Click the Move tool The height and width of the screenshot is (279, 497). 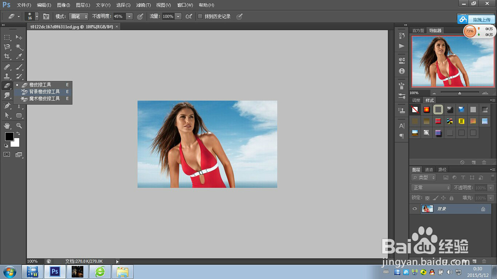[19, 37]
